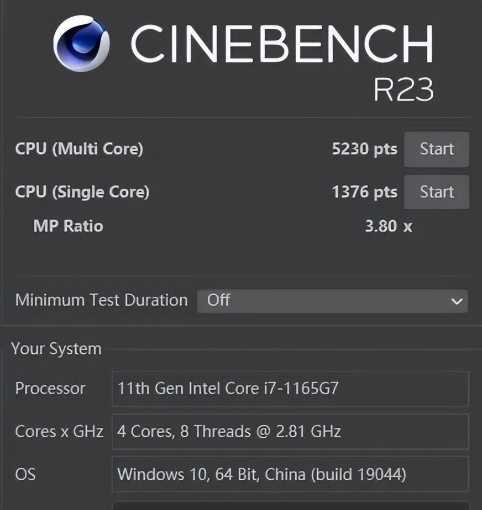Click the OS field showing Windows 10

[290, 474]
